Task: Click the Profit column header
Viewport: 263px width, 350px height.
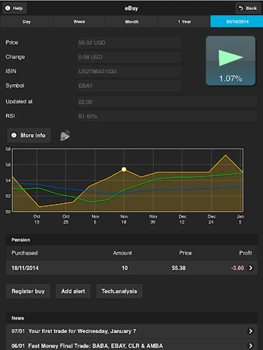Action: (245, 253)
